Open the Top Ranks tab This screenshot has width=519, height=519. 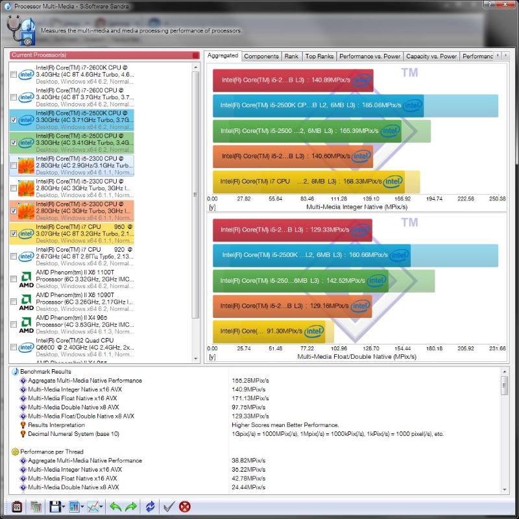coord(319,56)
